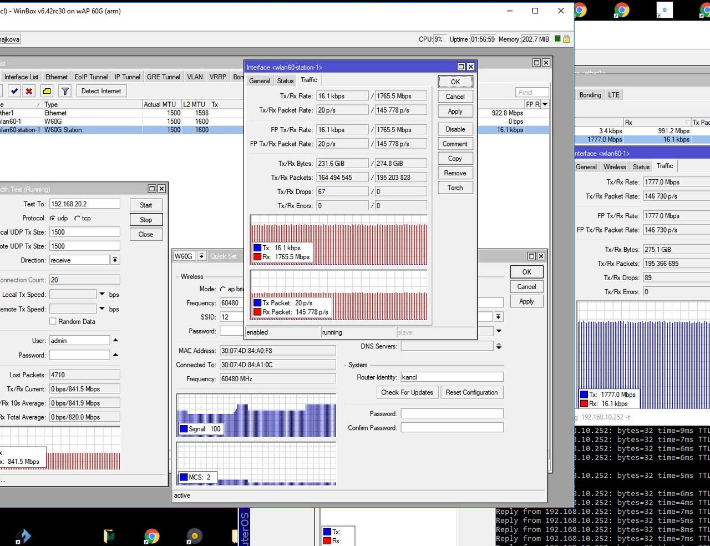Click Torch button in wlan60-station-1 dialog
The width and height of the screenshot is (710, 546).
tap(455, 188)
